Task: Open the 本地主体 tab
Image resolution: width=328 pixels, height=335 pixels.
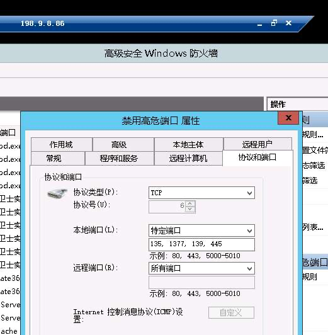Action: 189,145
